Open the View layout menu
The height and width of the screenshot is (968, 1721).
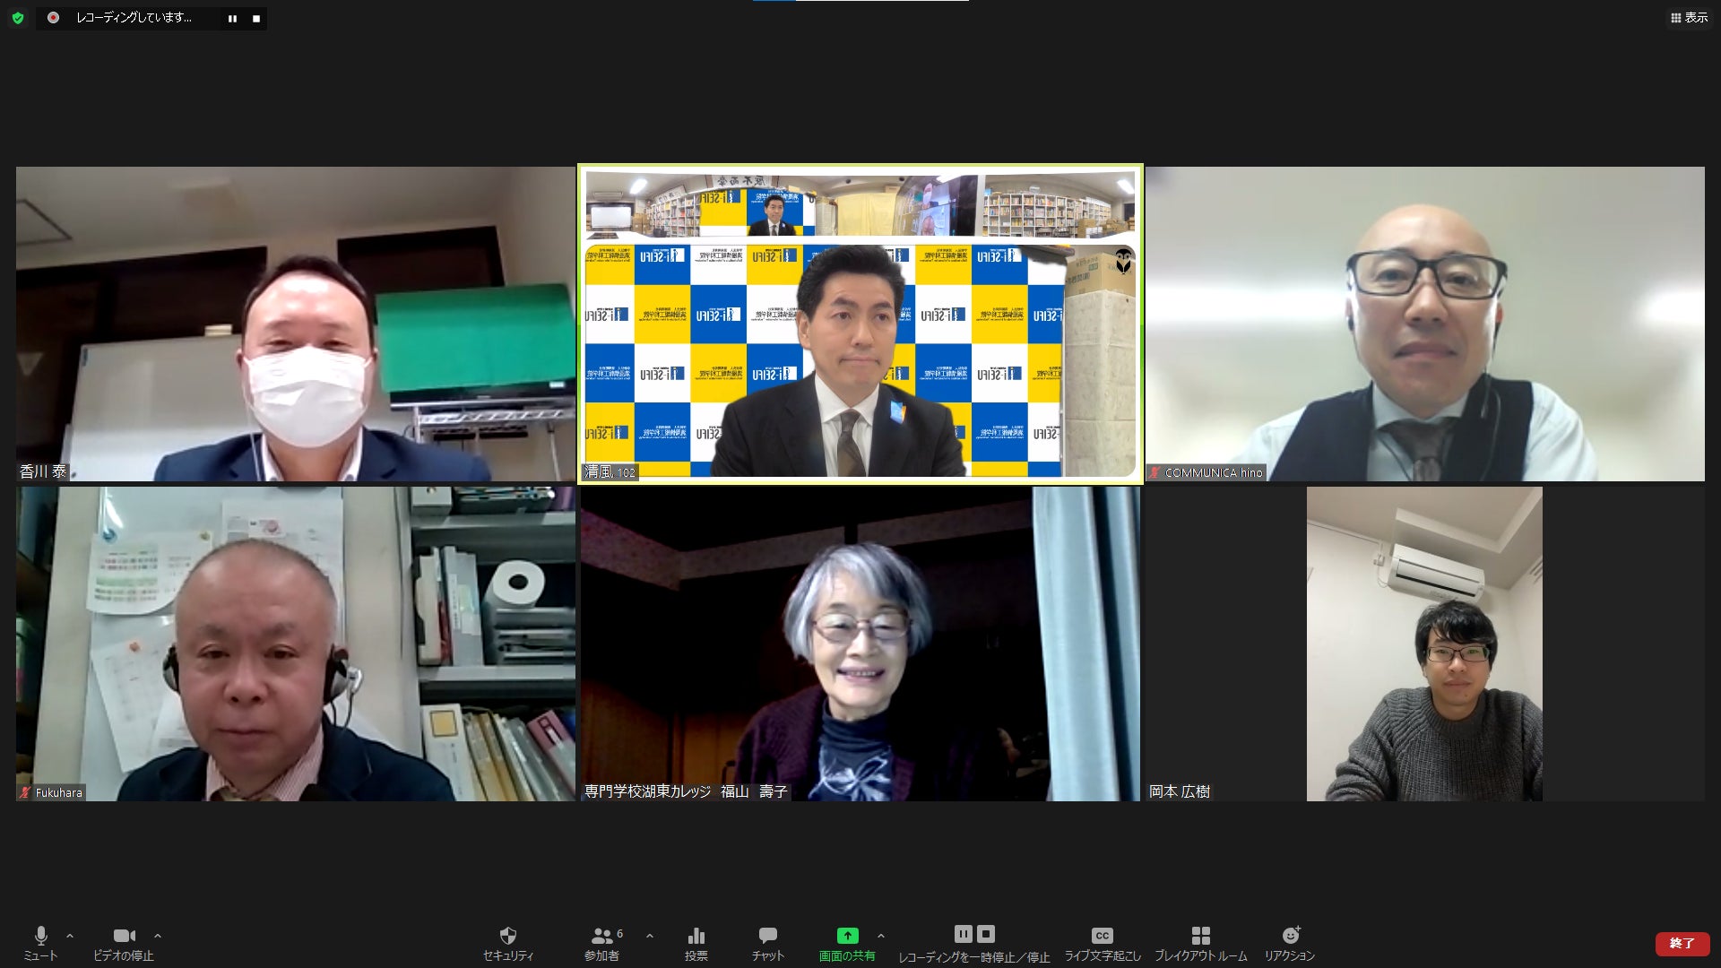tap(1689, 18)
